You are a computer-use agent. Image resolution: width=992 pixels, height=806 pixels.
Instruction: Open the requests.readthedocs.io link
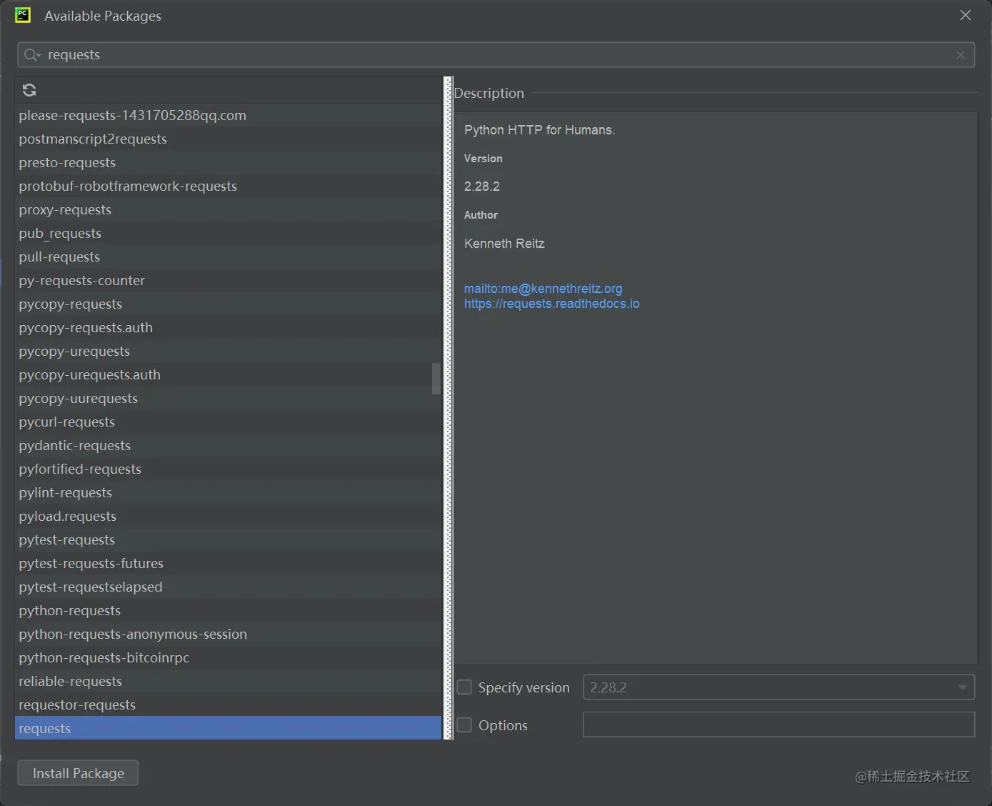[x=551, y=304]
